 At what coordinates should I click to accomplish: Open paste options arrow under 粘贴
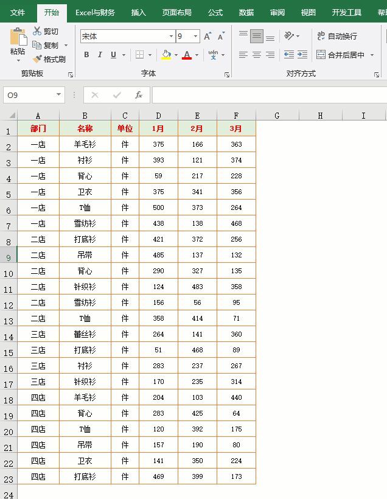18,60
